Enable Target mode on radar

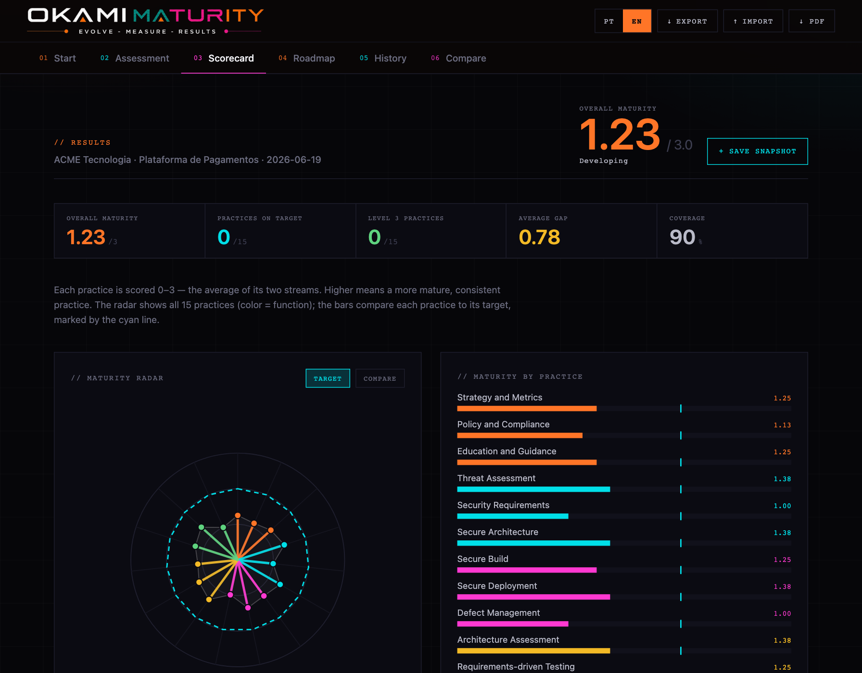coord(328,378)
